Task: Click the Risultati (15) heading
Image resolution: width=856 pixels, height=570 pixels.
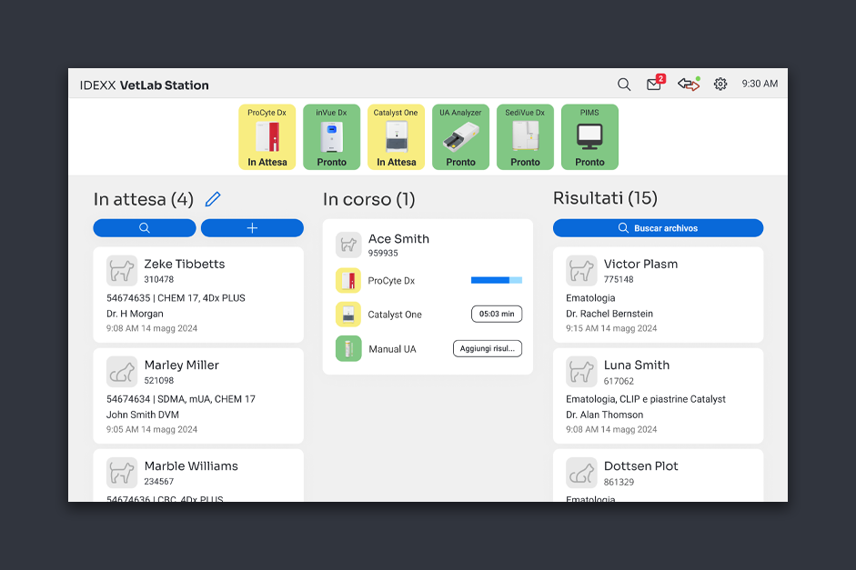Action: [605, 198]
